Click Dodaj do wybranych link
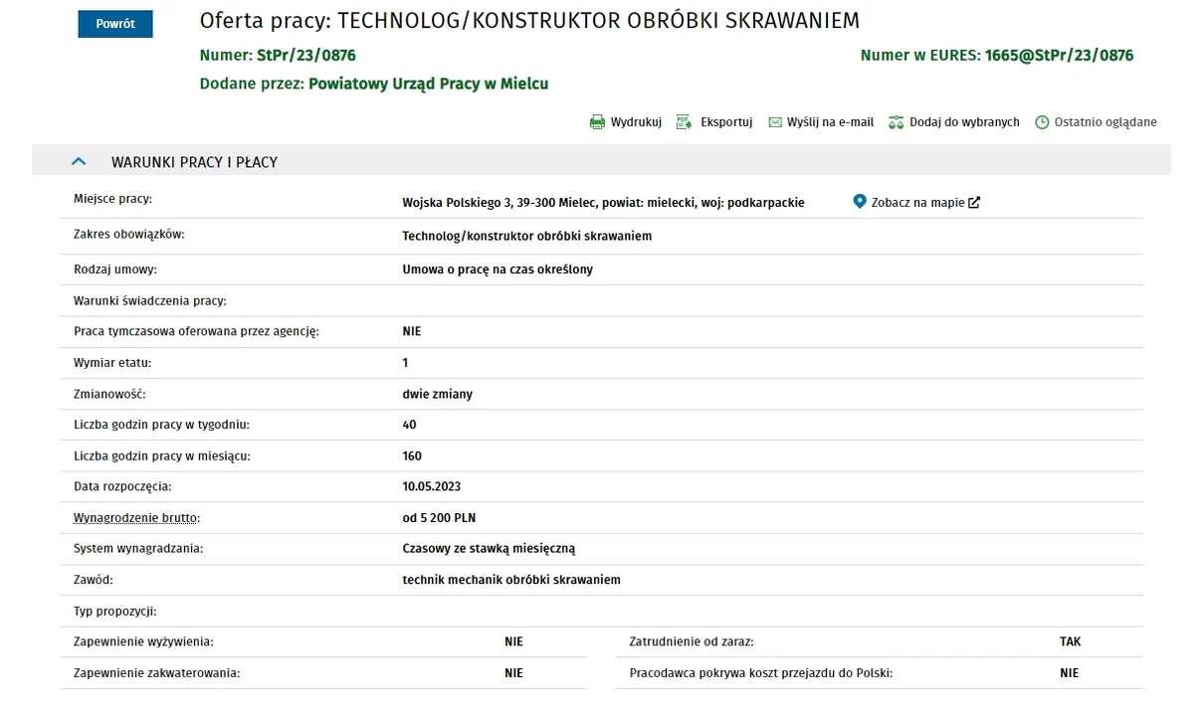 point(964,122)
